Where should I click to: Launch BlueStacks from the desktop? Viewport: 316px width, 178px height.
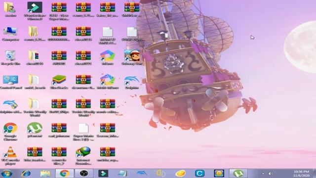[59, 82]
